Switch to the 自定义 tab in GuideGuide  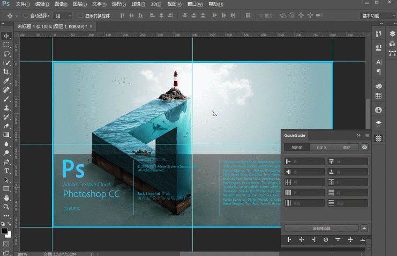pos(321,147)
